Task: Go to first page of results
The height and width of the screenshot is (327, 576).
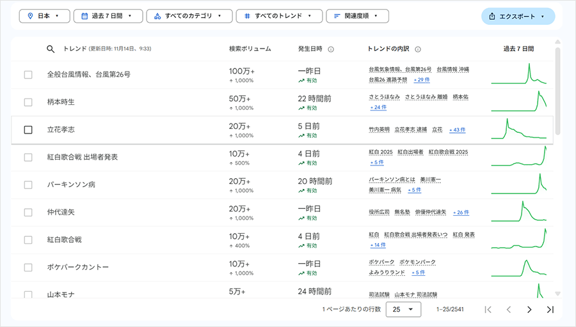Action: click(488, 310)
